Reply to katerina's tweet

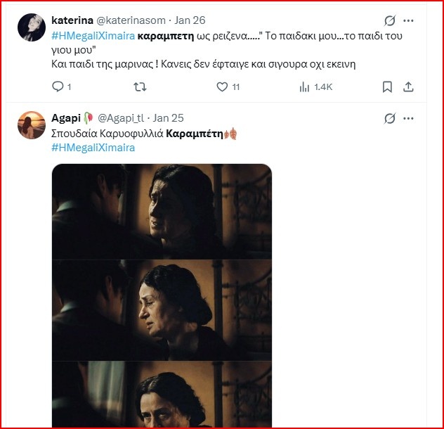pyautogui.click(x=58, y=87)
